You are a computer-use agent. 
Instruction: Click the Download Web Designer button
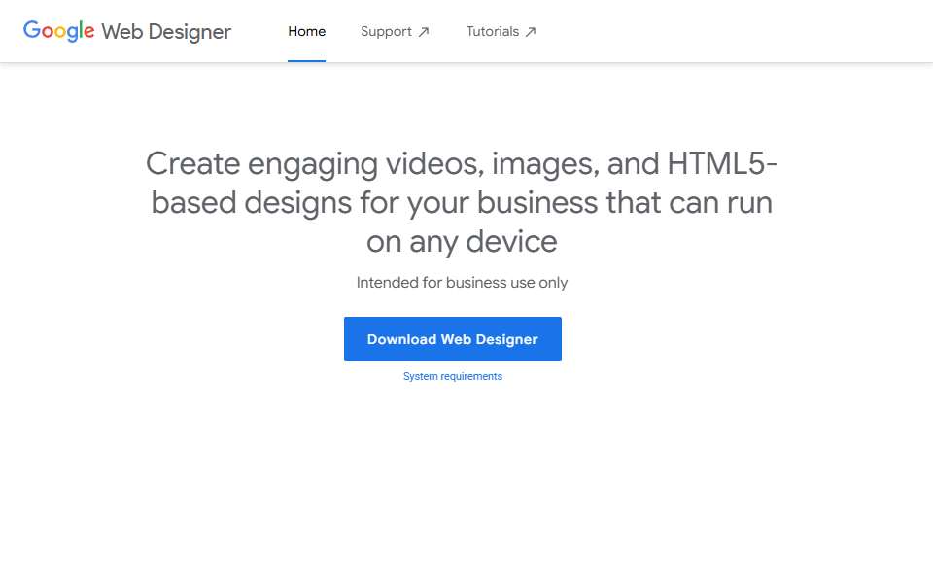pos(453,339)
